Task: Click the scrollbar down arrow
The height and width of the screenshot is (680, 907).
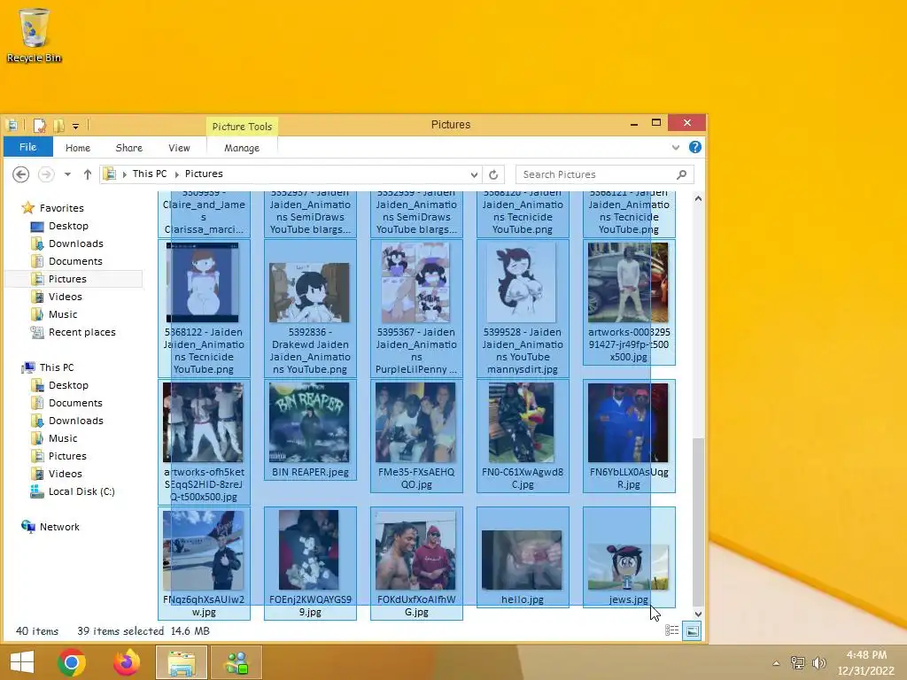Action: tap(698, 614)
